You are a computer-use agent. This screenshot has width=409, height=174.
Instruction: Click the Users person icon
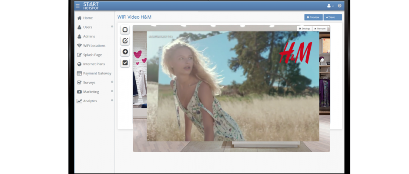point(79,27)
